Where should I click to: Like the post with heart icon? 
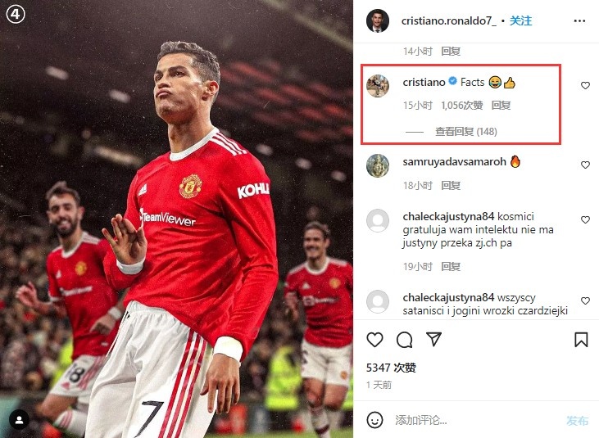click(374, 340)
